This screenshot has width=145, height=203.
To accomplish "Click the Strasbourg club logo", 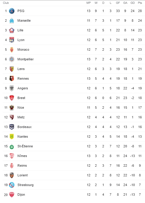I will click(12, 185).
